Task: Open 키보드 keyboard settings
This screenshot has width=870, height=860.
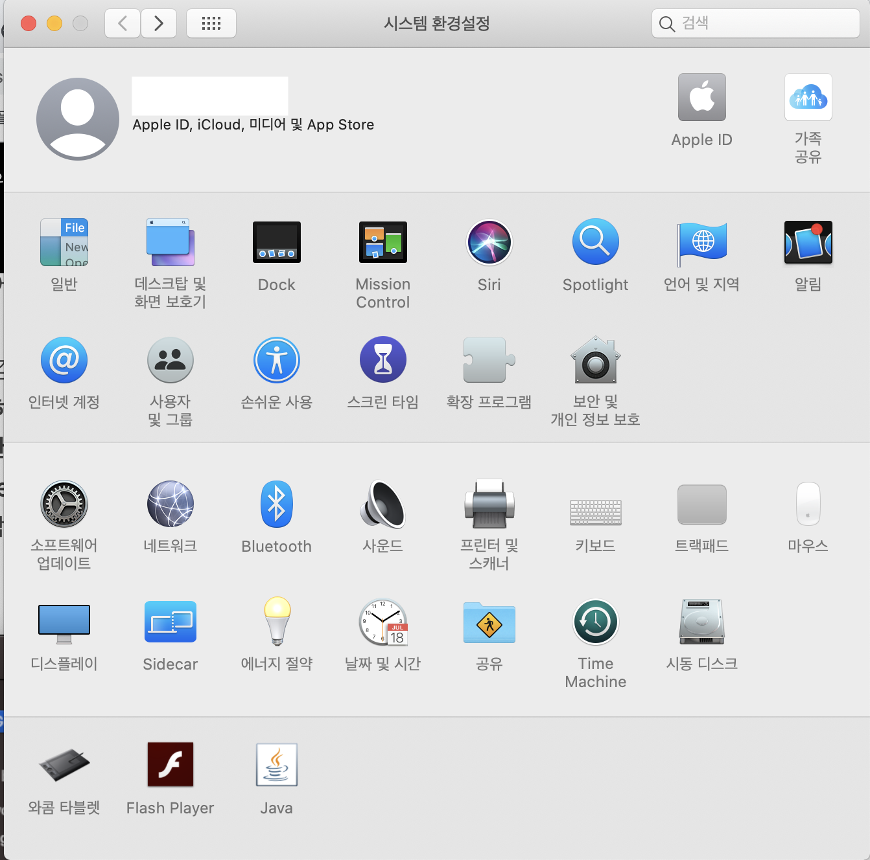Action: (x=596, y=512)
